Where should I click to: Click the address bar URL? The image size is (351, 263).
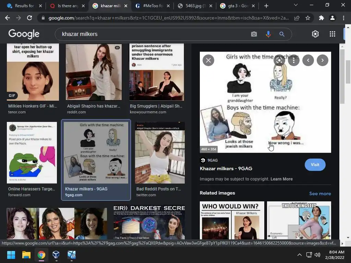click(169, 18)
